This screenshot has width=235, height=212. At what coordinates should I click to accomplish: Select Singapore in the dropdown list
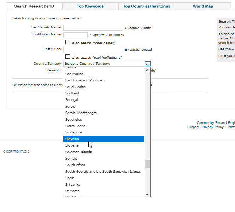click(104, 132)
